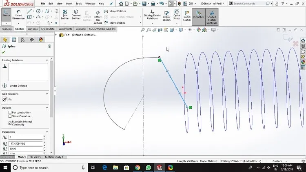The width and height of the screenshot is (306, 172).
Task: Open File Explorer from the taskbar
Action: [115, 168]
